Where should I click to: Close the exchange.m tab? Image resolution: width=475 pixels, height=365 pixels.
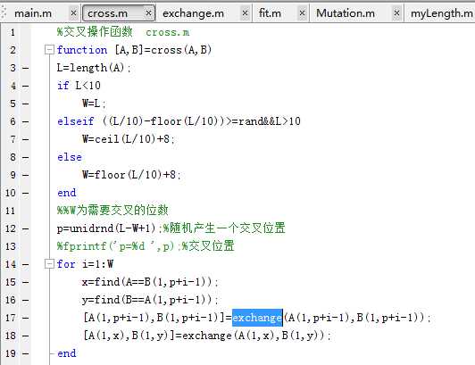click(x=245, y=13)
